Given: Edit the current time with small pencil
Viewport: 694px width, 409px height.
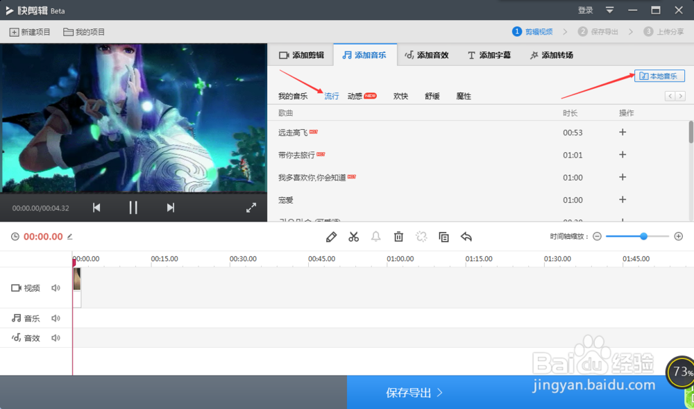Looking at the screenshot, I should pyautogui.click(x=70, y=237).
